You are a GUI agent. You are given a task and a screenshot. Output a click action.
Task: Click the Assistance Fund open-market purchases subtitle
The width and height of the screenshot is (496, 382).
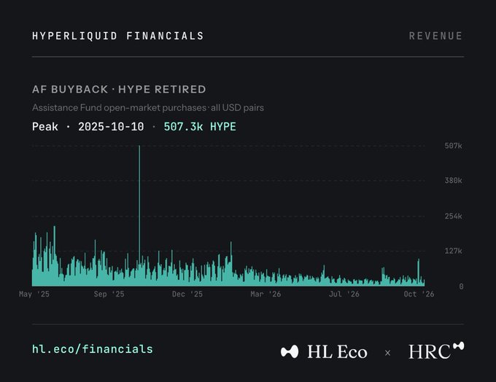click(x=148, y=107)
